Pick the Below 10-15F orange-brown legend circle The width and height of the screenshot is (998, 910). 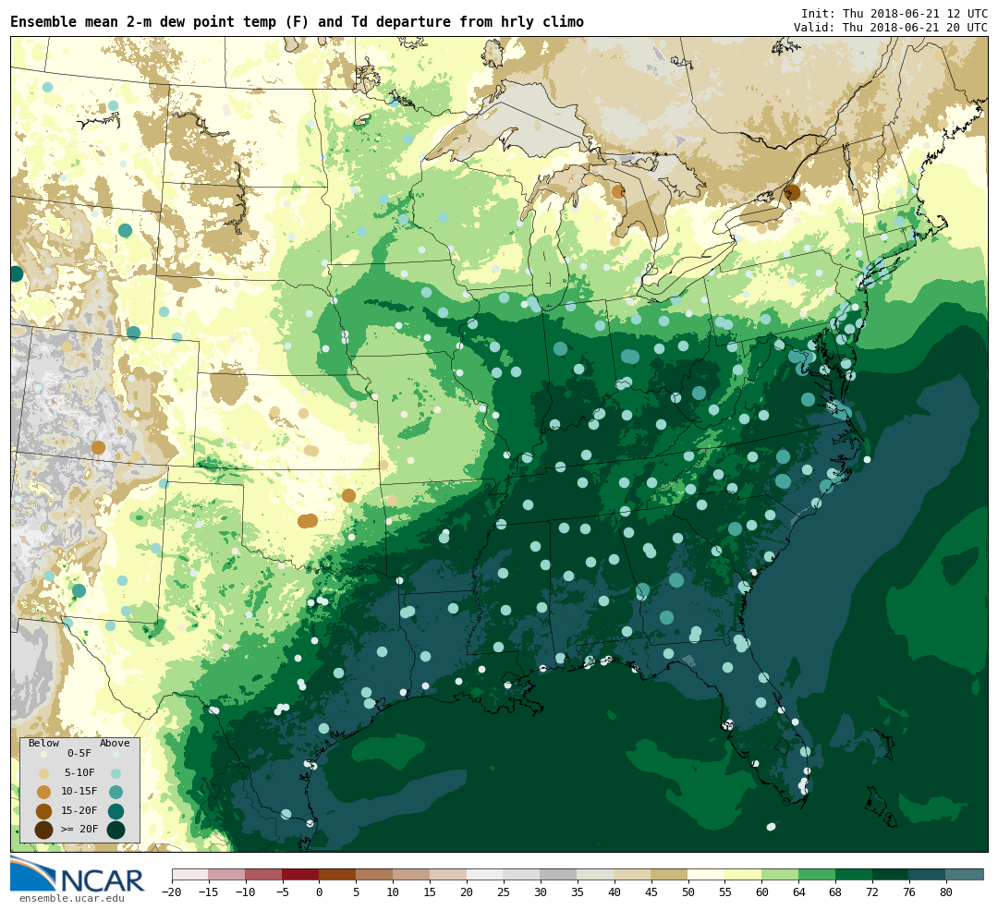click(44, 792)
